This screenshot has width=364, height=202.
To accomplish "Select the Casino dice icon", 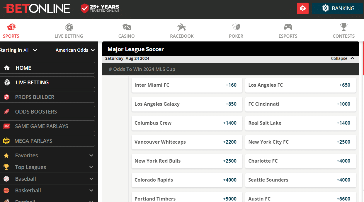I will (127, 27).
